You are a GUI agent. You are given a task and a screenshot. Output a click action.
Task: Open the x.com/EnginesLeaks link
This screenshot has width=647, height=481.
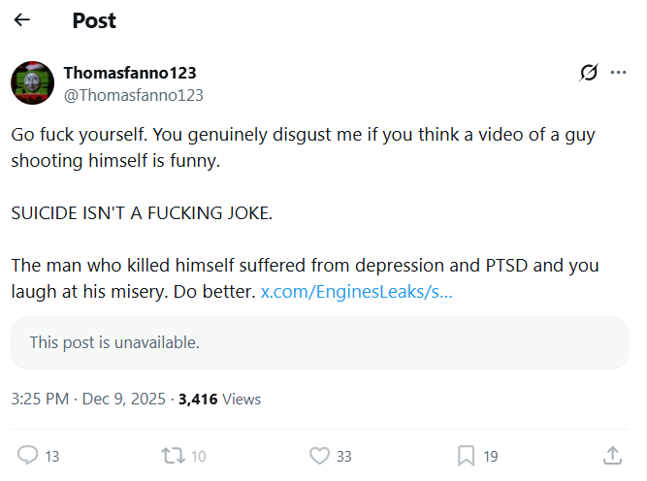click(356, 292)
